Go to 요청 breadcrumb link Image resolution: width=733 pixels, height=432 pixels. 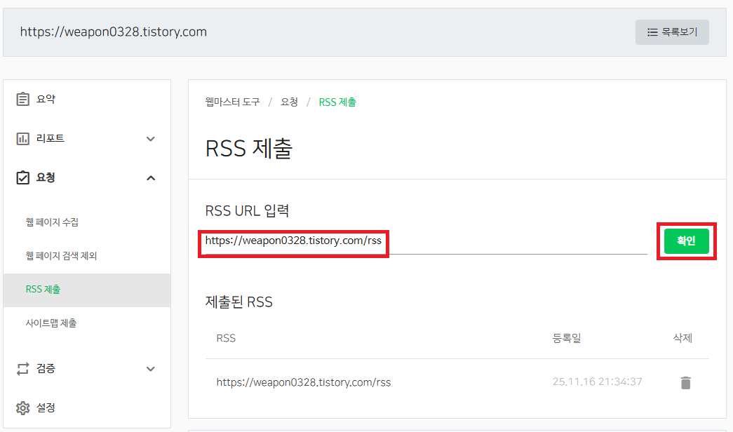point(289,102)
